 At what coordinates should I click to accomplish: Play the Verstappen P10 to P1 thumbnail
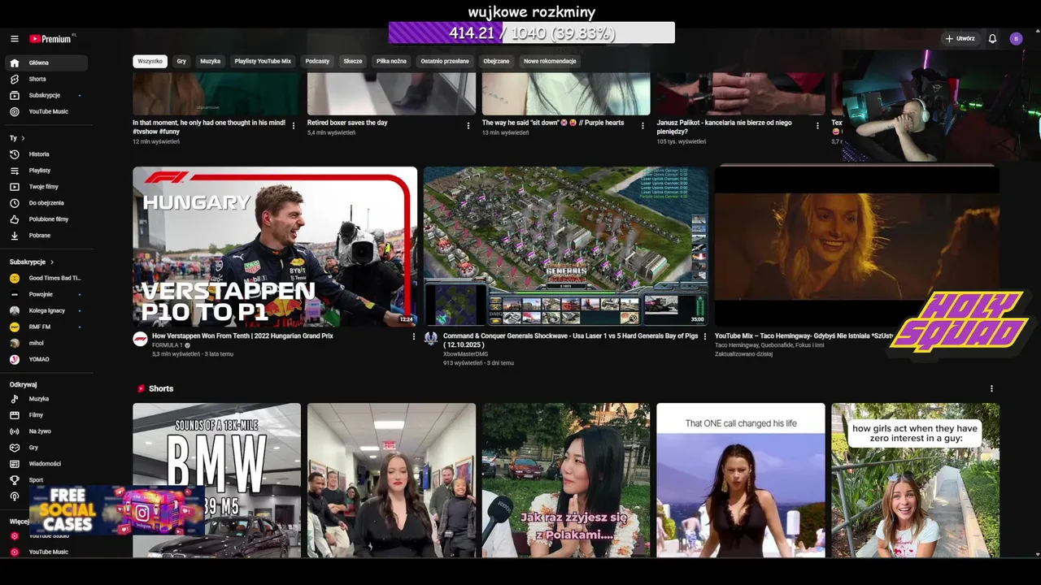click(275, 247)
